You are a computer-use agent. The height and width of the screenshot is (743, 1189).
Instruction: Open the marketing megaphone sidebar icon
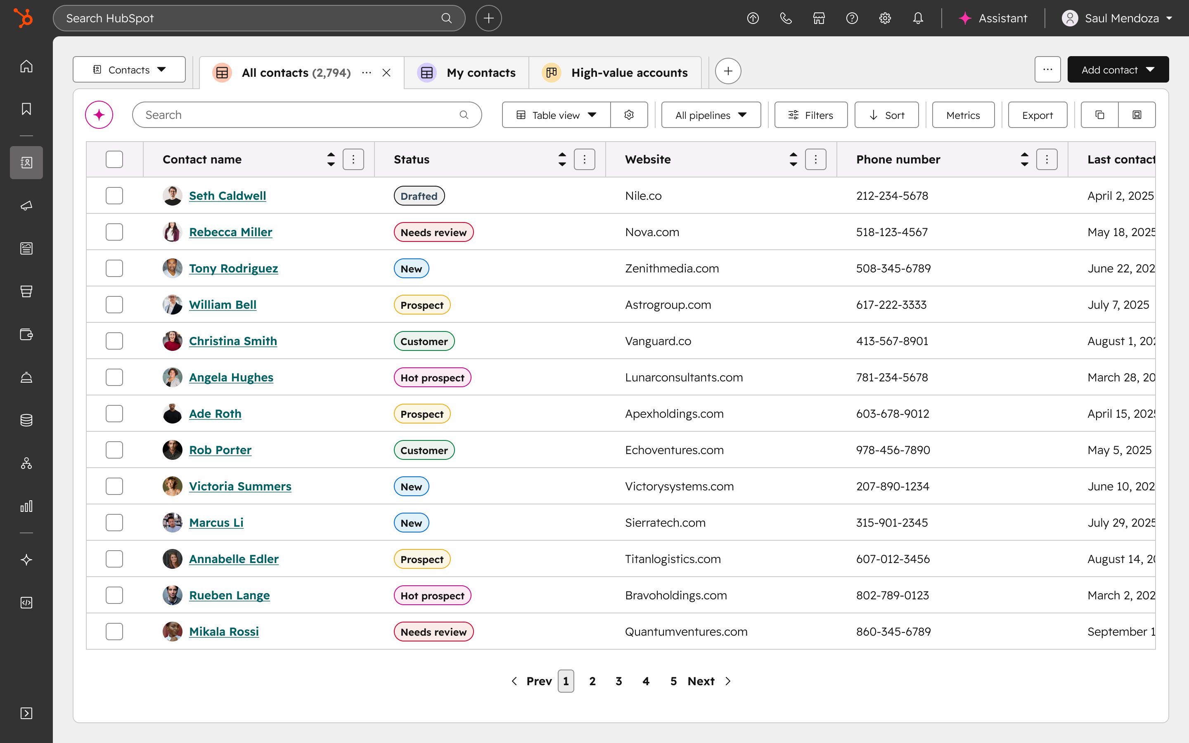[x=26, y=206]
